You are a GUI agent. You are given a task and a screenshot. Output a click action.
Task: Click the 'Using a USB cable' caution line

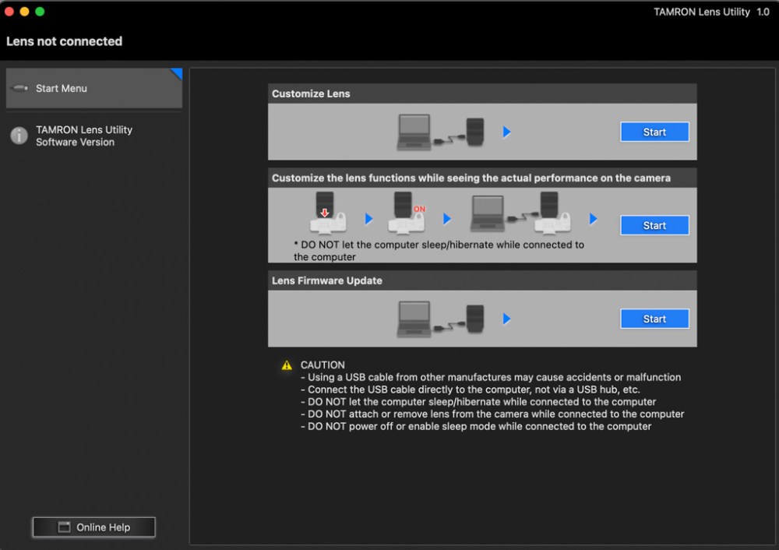click(491, 377)
